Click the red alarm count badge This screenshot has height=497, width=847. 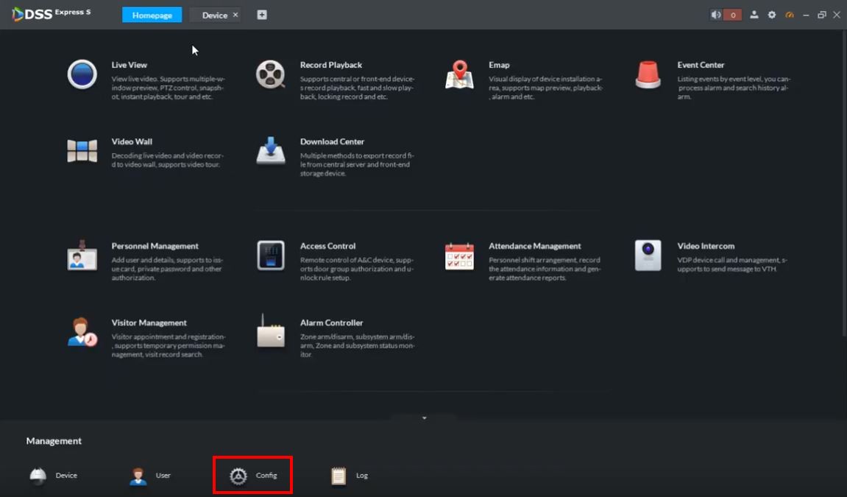(x=732, y=15)
